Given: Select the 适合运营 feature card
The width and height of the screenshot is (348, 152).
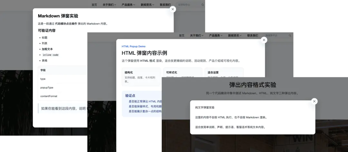Looking at the screenshot, I should [224, 73].
